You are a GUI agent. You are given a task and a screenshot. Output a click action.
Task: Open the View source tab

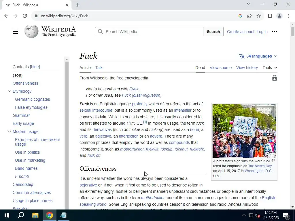(220, 68)
